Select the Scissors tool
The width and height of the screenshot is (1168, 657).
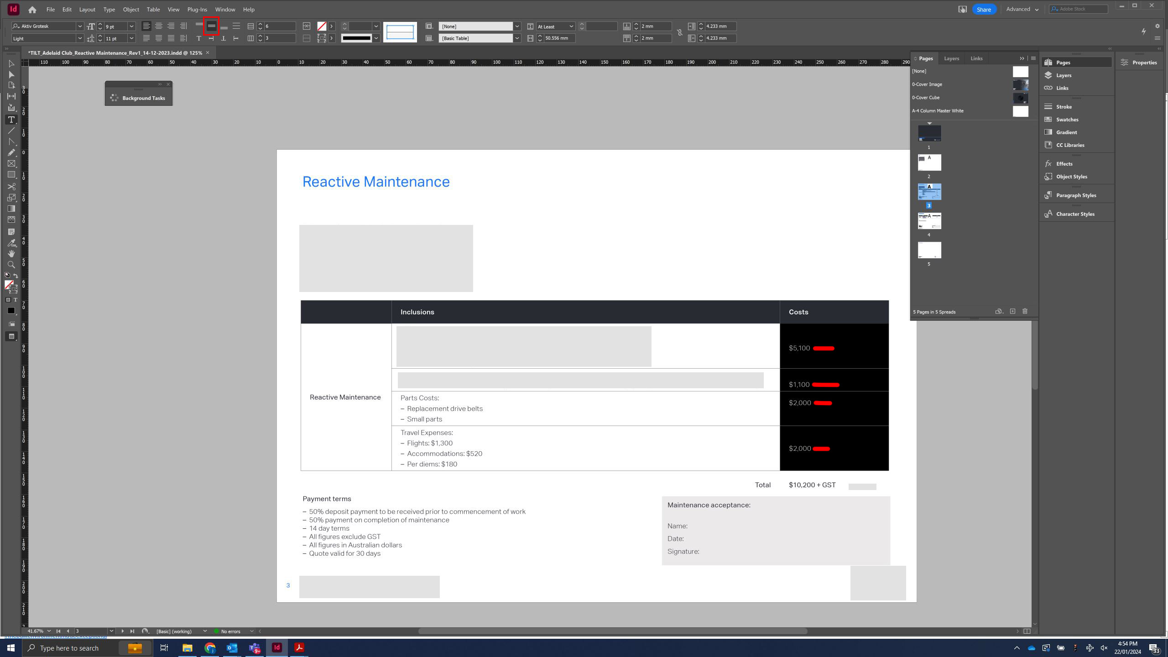click(11, 187)
